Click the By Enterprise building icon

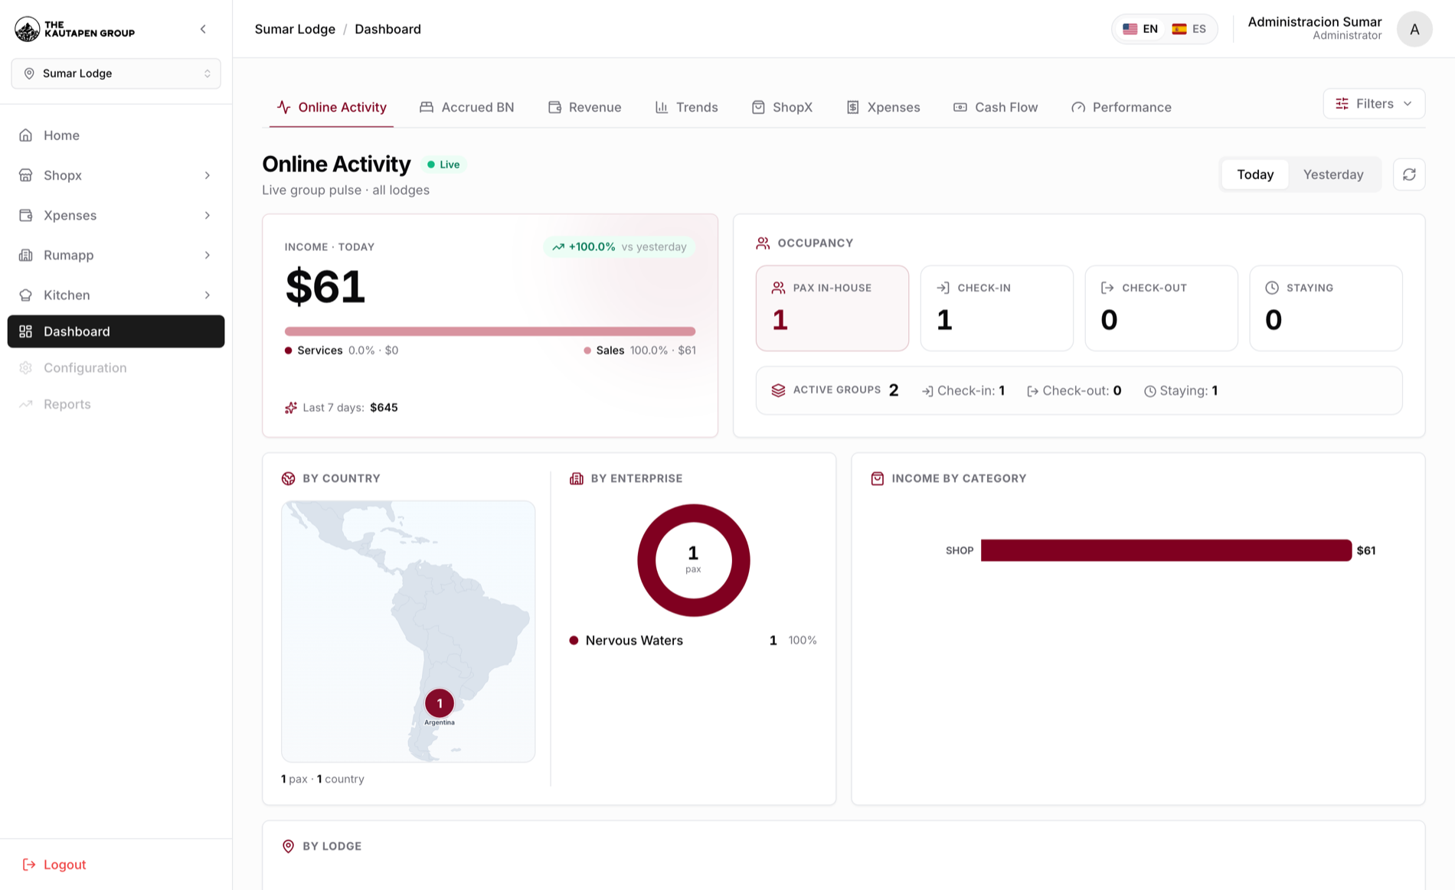pyautogui.click(x=577, y=478)
